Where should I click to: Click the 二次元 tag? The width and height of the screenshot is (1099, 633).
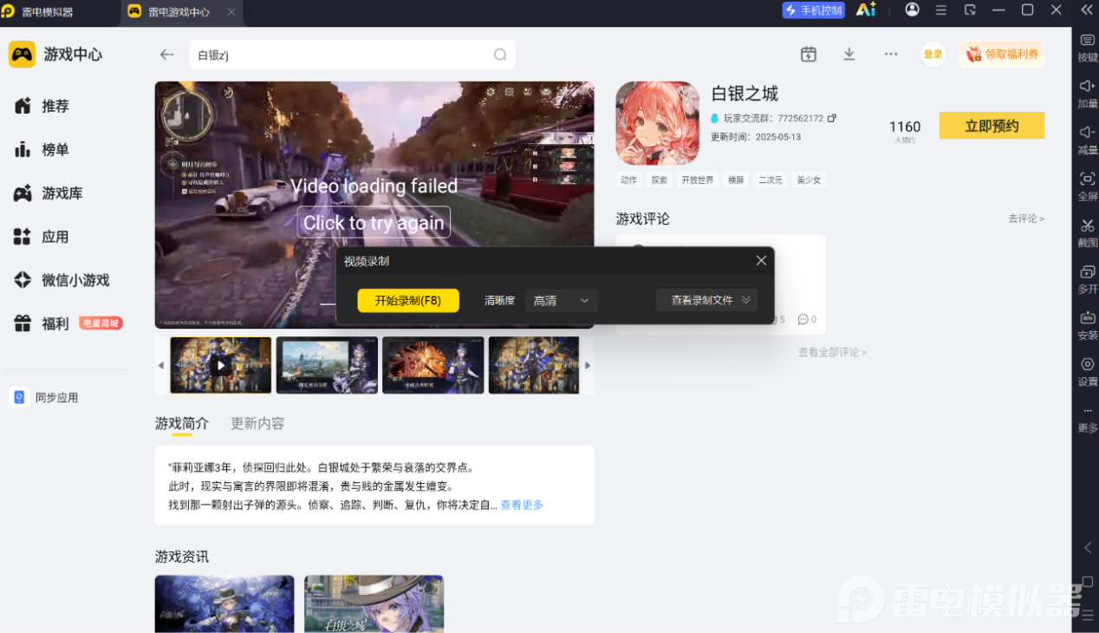[x=770, y=179]
